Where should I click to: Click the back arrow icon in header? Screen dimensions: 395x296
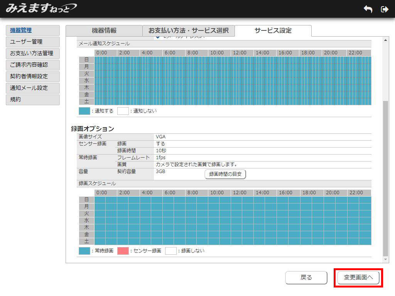[368, 9]
